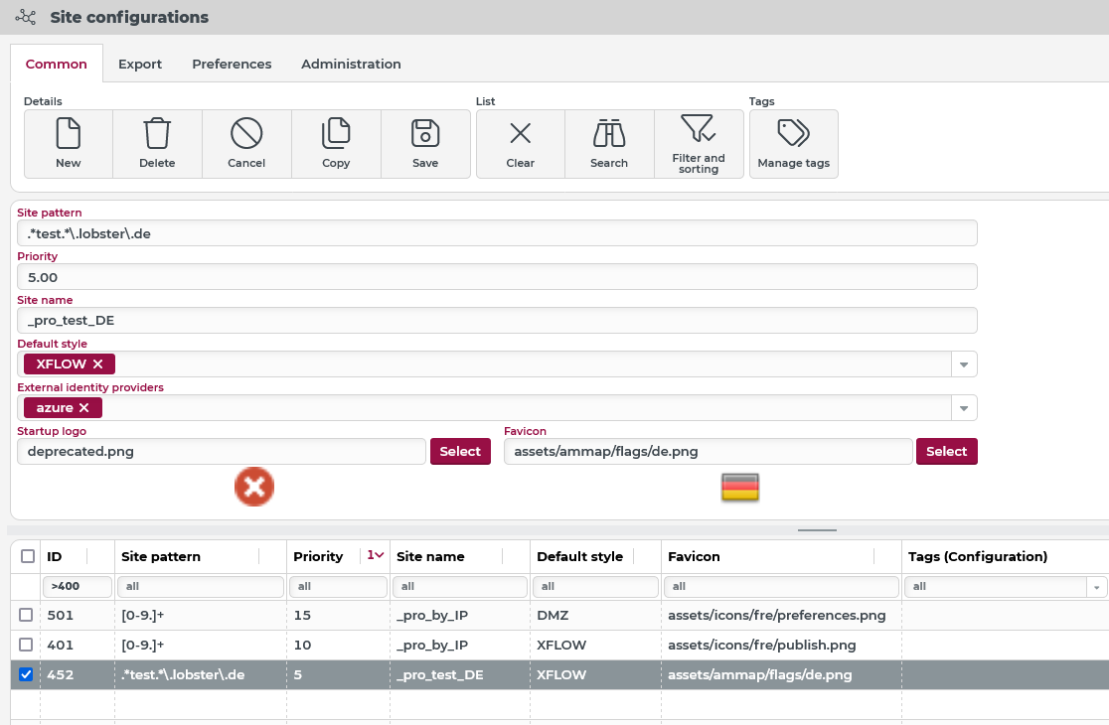
Task: Remove the azure identity provider tag
Action: coord(84,408)
